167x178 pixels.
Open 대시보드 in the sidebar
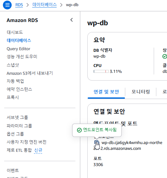tap(15, 32)
